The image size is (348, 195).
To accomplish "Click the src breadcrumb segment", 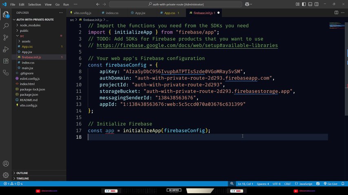I will (x=72, y=20).
